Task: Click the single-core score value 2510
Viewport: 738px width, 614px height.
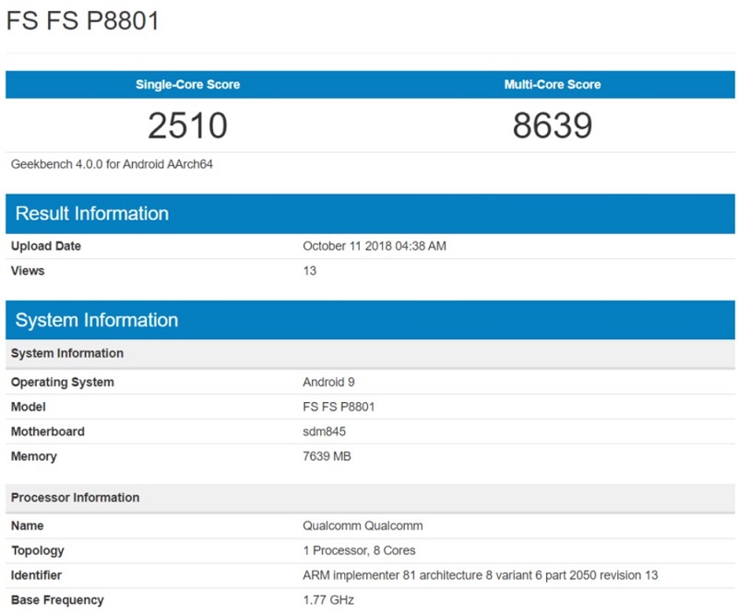Action: click(188, 125)
